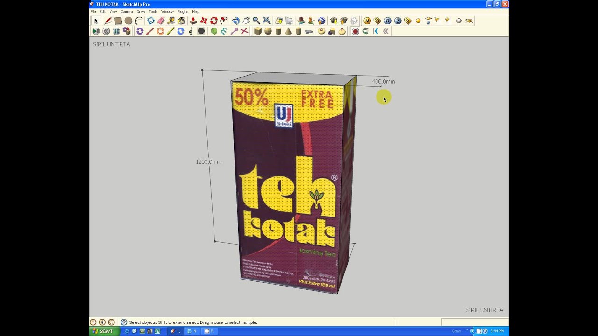The width and height of the screenshot is (598, 336).
Task: Pick the Tape Measure tool
Action: point(171,21)
